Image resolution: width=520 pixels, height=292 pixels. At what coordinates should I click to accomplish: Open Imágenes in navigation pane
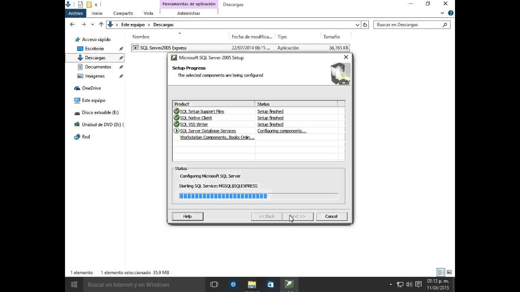click(x=95, y=76)
